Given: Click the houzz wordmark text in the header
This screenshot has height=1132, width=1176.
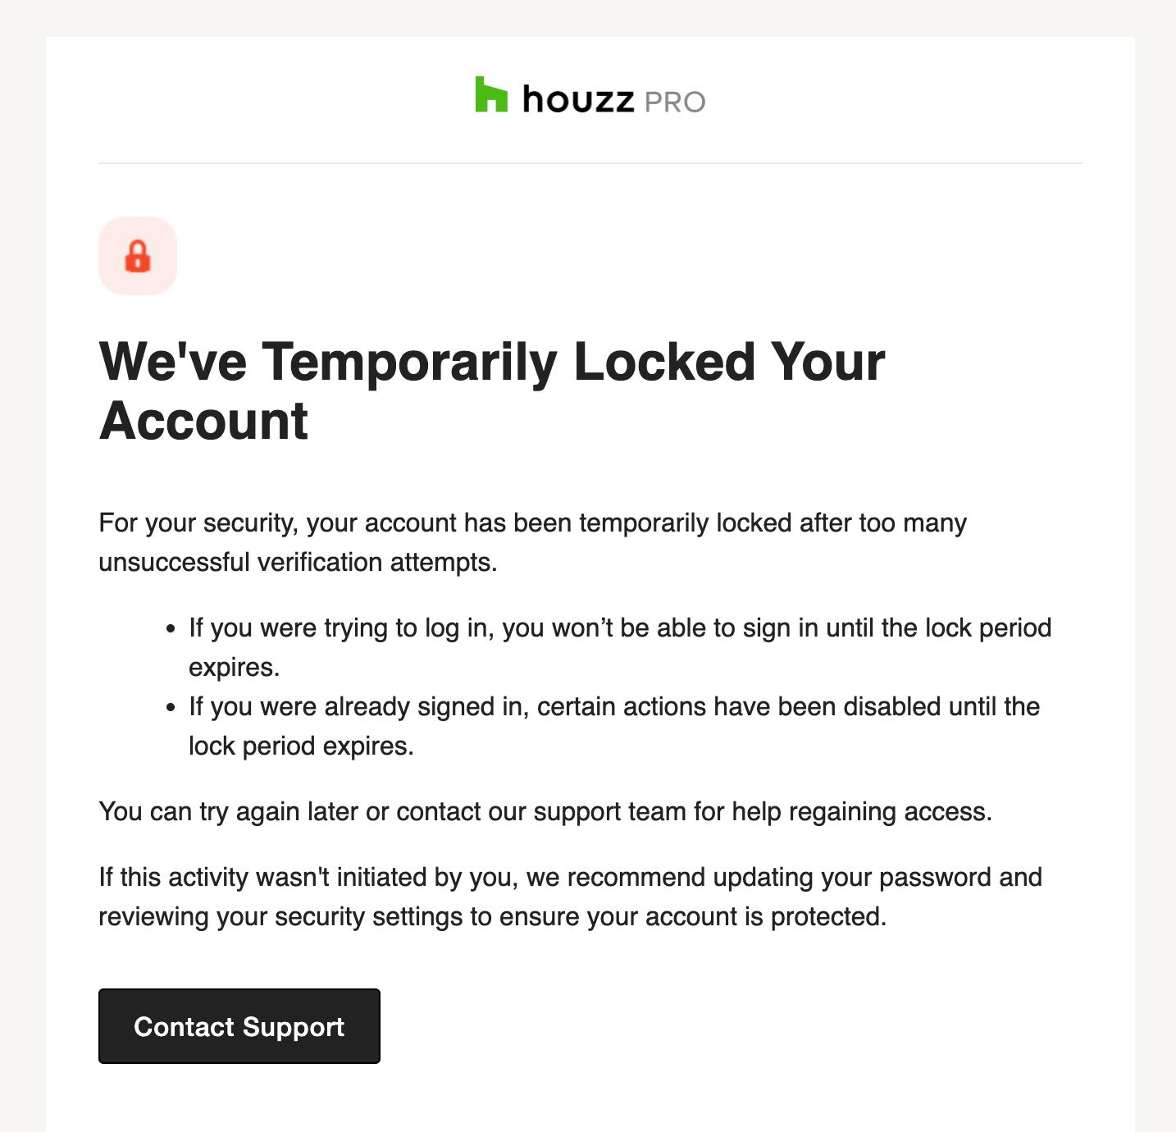Looking at the screenshot, I should click(578, 99).
